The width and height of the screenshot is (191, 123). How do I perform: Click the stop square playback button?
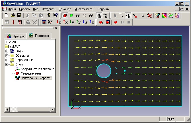tap(129, 22)
